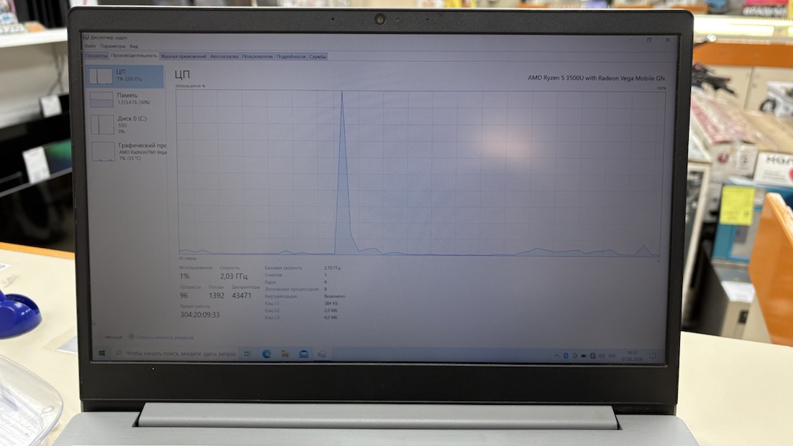
Task: Switch to the Журнал приложений tab
Action: click(x=184, y=56)
